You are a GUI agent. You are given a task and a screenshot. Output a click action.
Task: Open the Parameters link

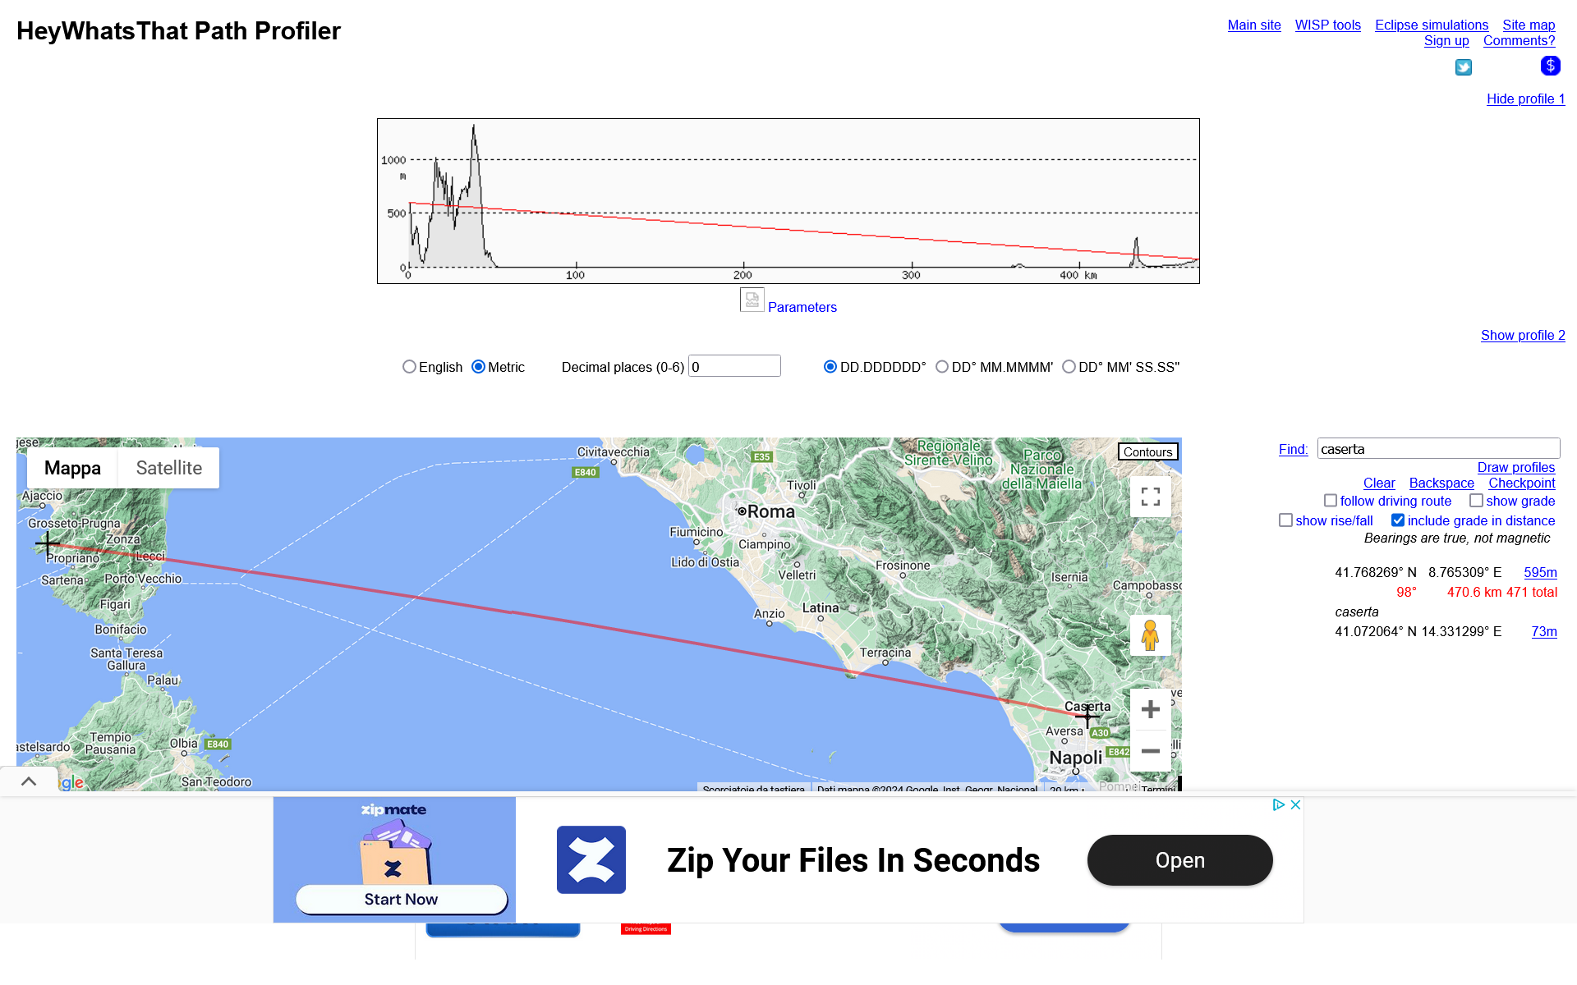click(x=802, y=307)
